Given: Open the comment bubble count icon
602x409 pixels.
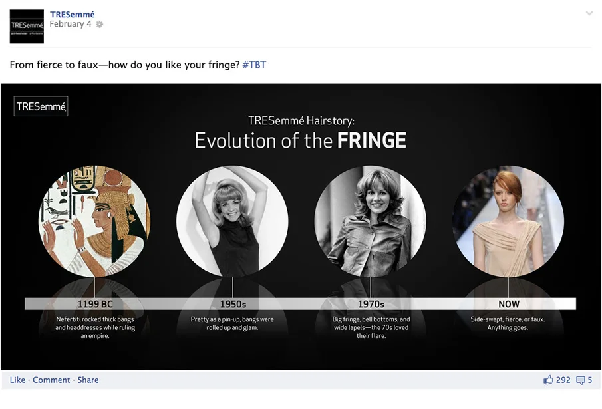Looking at the screenshot, I should [581, 380].
